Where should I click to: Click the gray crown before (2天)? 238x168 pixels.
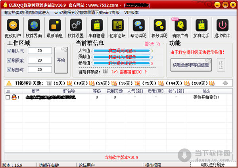pos(49,83)
